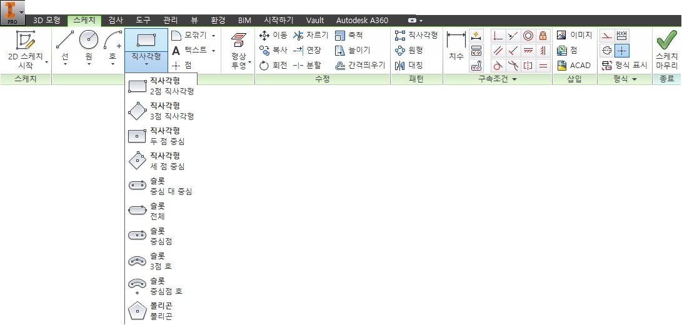Select the Offset (간격띄우기) tool
Image resolution: width=682 pixels, height=325 pixels.
click(x=360, y=66)
